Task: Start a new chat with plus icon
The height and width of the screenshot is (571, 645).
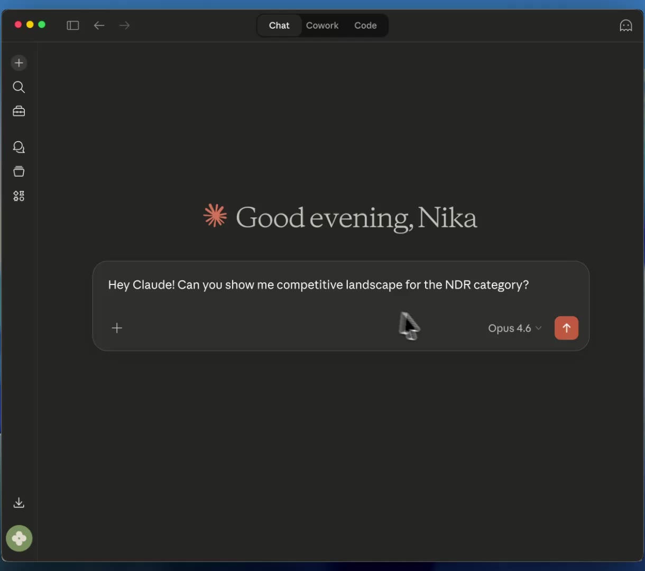Action: click(x=19, y=63)
